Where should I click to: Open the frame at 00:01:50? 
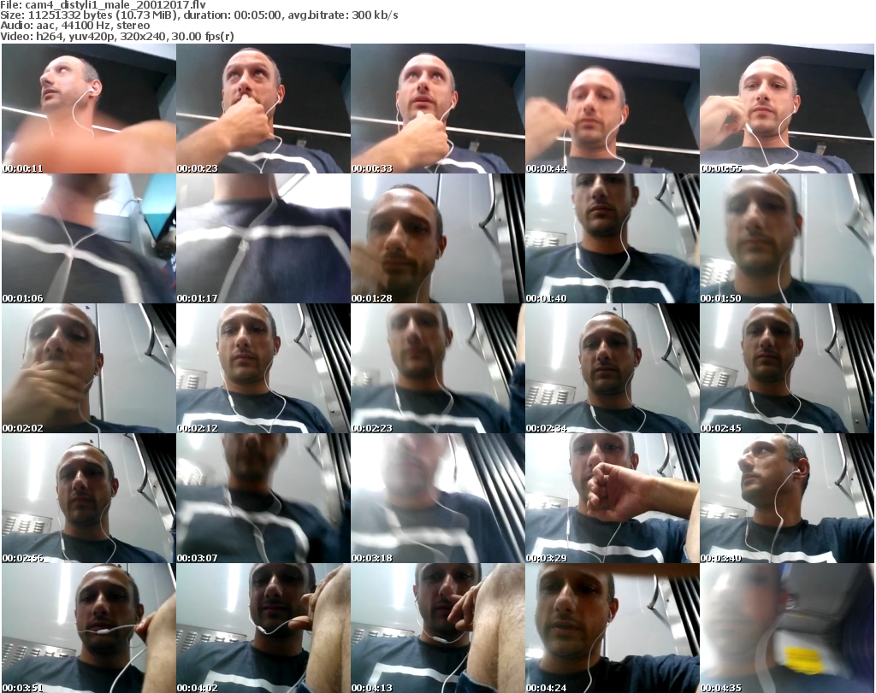coord(787,238)
